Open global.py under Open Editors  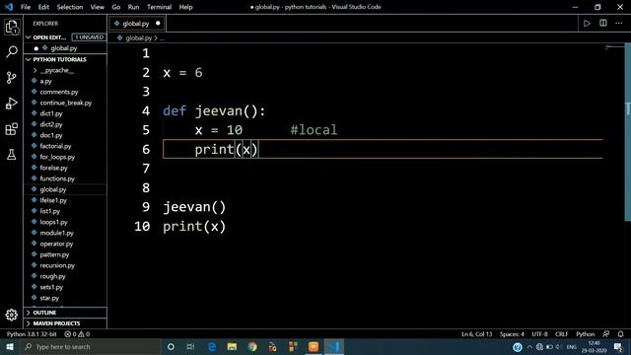click(x=64, y=48)
